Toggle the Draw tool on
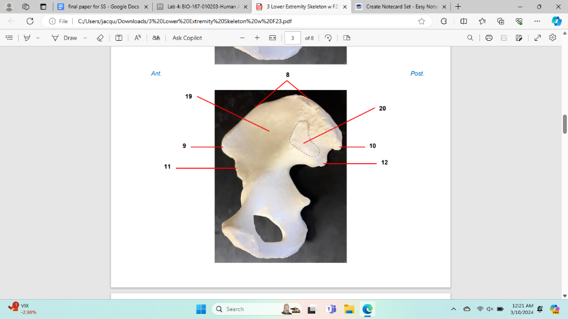 pyautogui.click(x=64, y=38)
